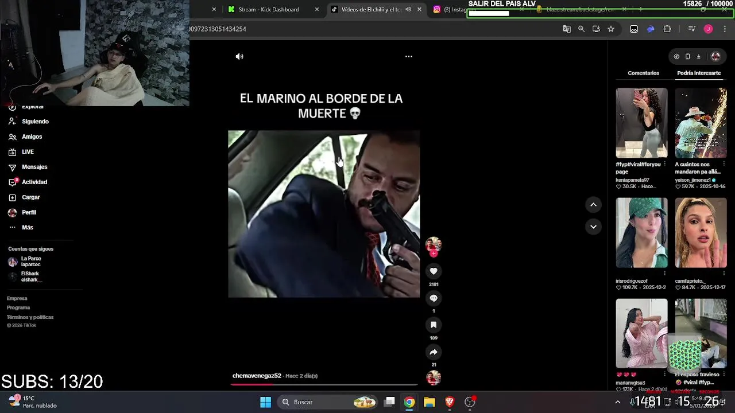Open the yeison_jimenez1 recommended video thumbnail
Image resolution: width=735 pixels, height=413 pixels.
701,123
